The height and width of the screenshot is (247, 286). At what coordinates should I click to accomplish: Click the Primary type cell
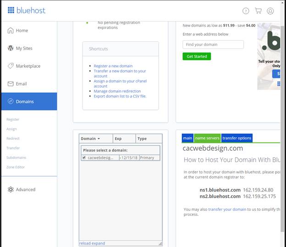coord(149,158)
